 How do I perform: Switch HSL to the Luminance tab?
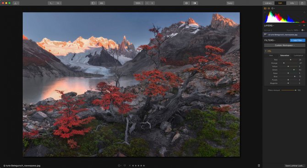[298, 55]
